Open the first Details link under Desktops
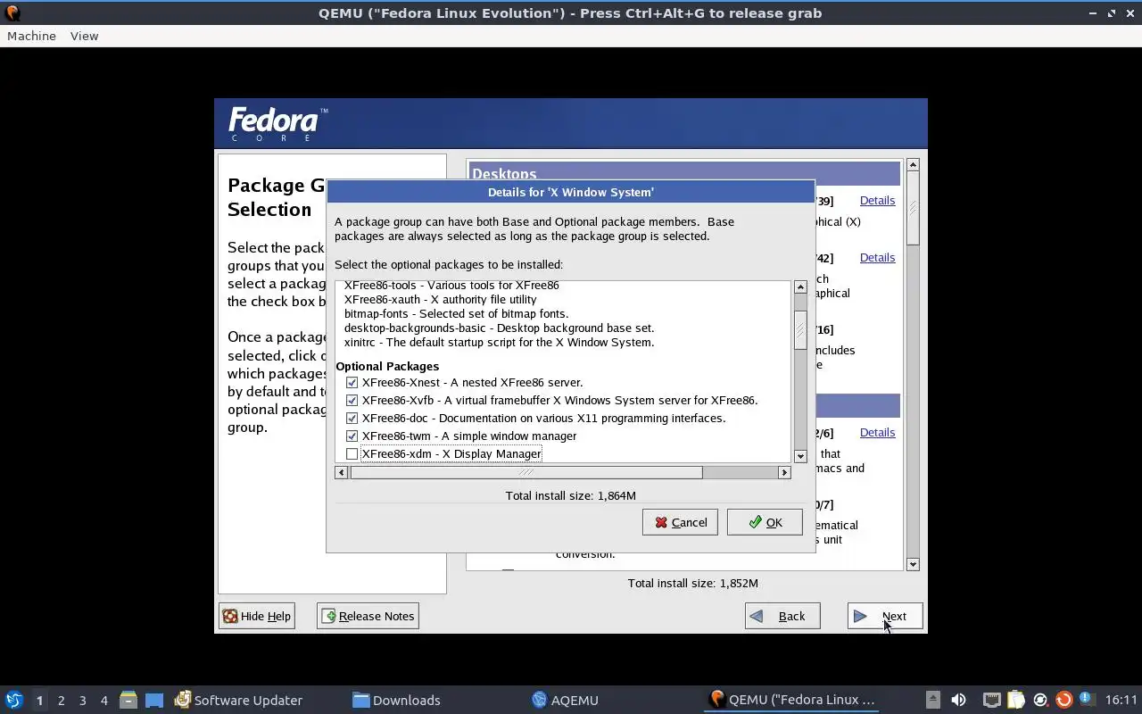Viewport: 1142px width, 714px height. tap(877, 200)
